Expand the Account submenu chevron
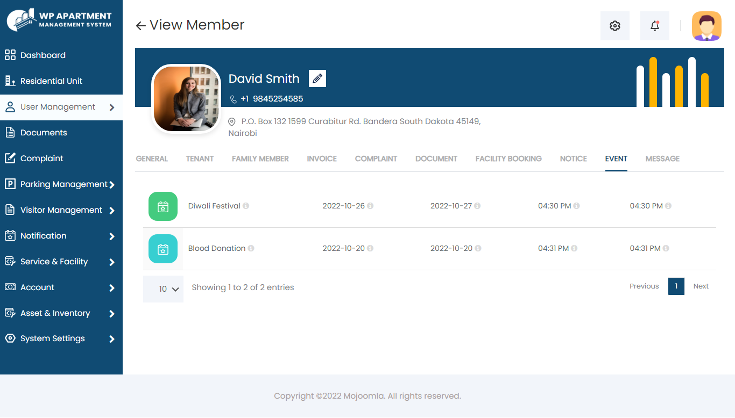This screenshot has width=735, height=418. 112,288
